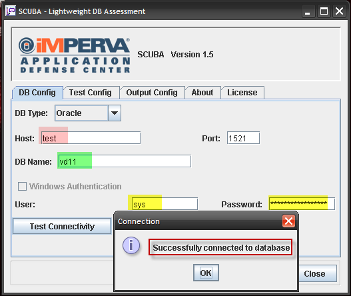Go to the About tab
351x296 pixels.
(202, 93)
